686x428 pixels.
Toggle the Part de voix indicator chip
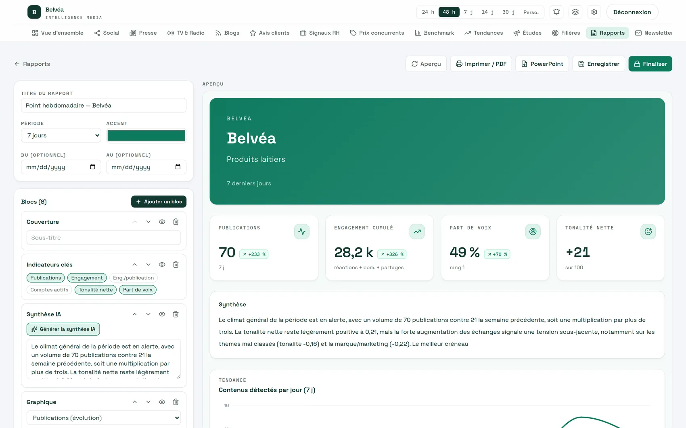138,290
